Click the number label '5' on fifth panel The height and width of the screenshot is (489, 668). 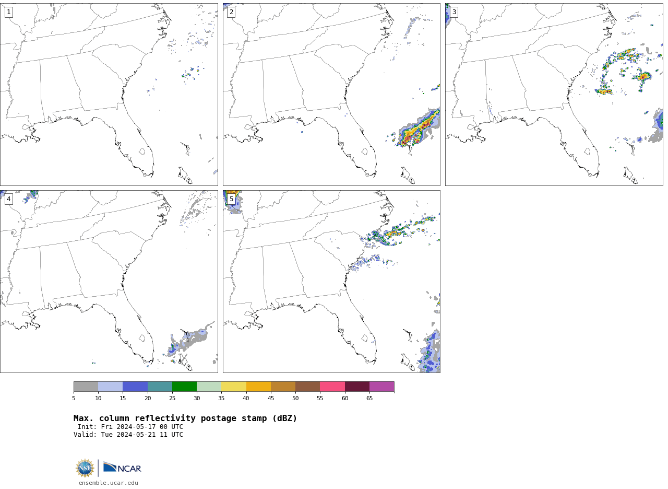231,199
